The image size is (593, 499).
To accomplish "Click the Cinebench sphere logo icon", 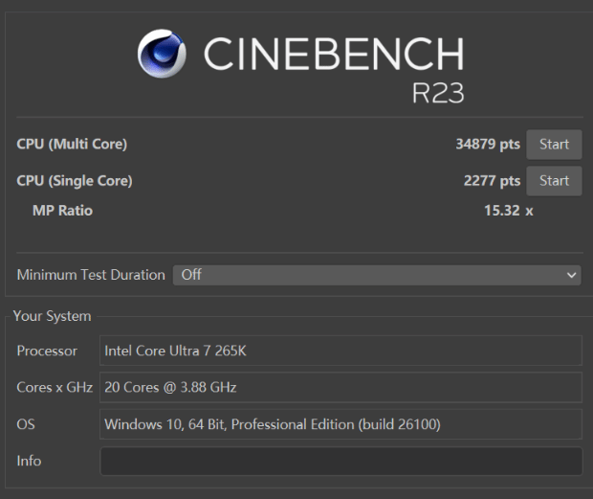I will 164,53.
